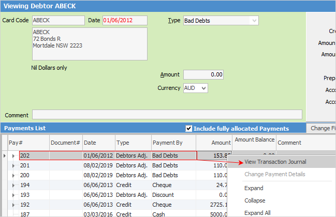Viewport: 336px width, 217px height.
Task: Sort by Payment By column header
Action: tap(173, 143)
